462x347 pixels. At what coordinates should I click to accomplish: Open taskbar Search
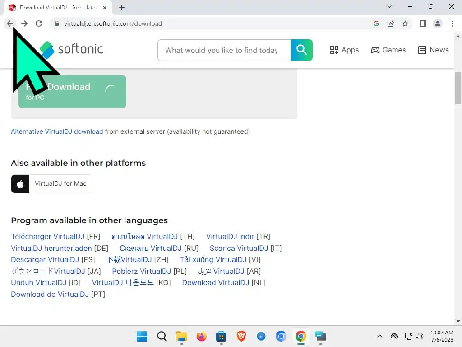[162, 336]
